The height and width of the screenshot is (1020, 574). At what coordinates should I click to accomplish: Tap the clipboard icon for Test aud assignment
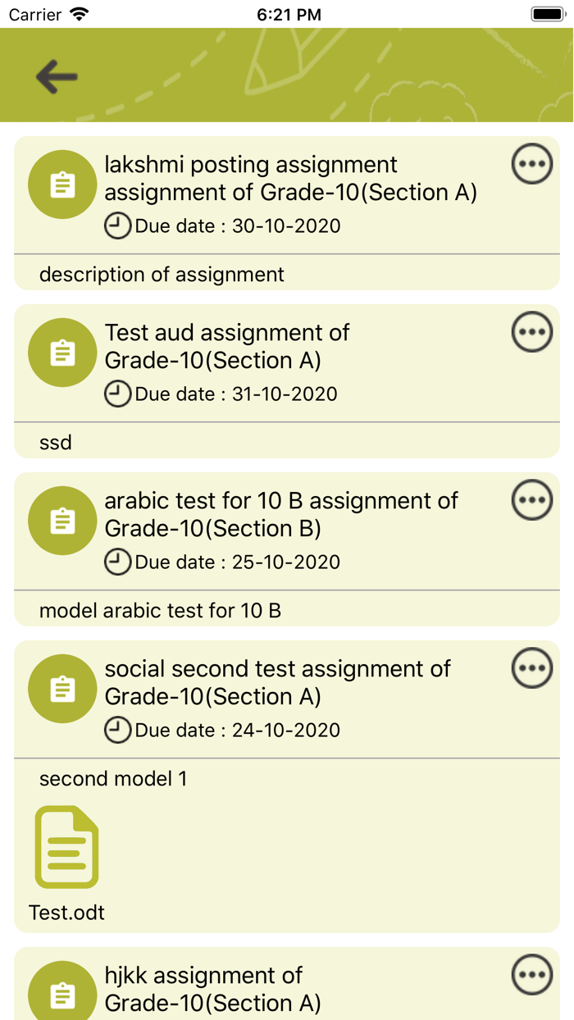coord(62,353)
